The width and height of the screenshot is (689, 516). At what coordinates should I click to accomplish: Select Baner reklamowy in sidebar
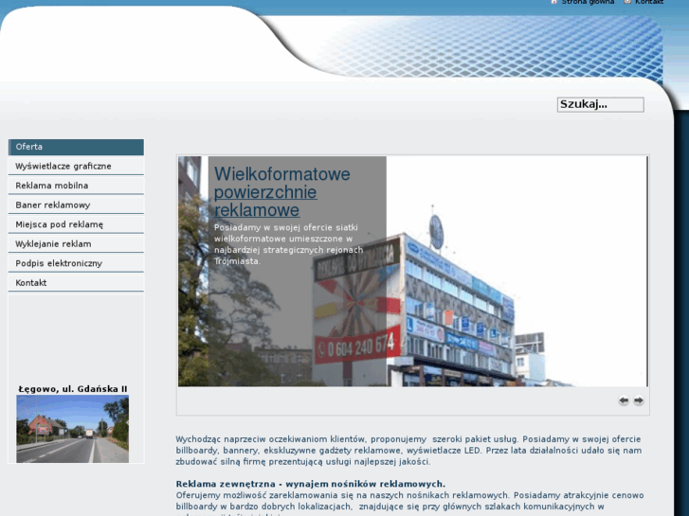tap(76, 205)
